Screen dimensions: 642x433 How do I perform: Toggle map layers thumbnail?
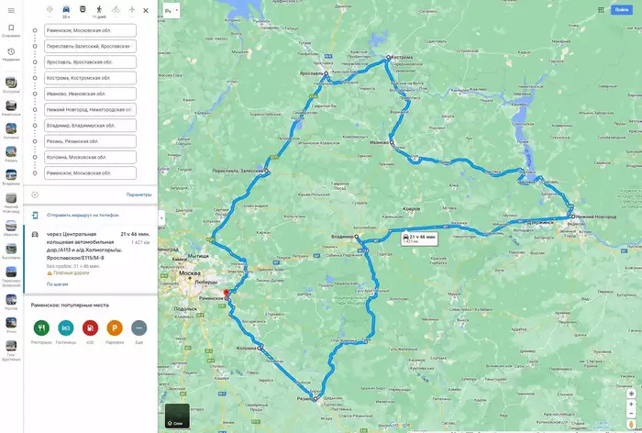click(x=177, y=416)
